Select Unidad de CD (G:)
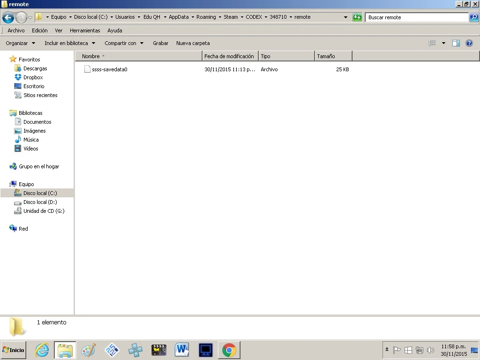The width and height of the screenshot is (480, 360). point(44,211)
